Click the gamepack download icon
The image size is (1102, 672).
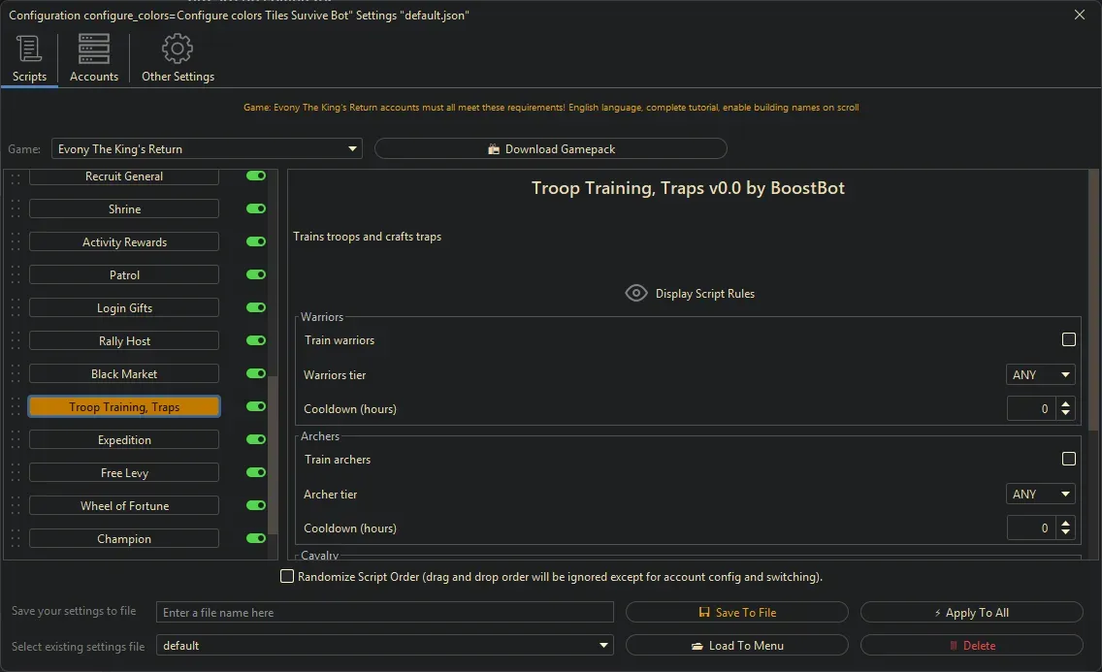[495, 148]
